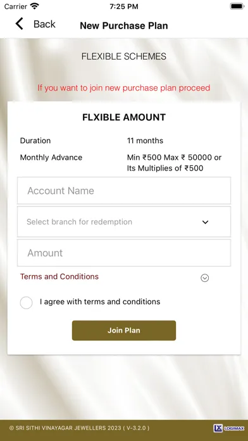
Task: Tap the 'I agree with terms and conditions' label
Action: point(100,302)
